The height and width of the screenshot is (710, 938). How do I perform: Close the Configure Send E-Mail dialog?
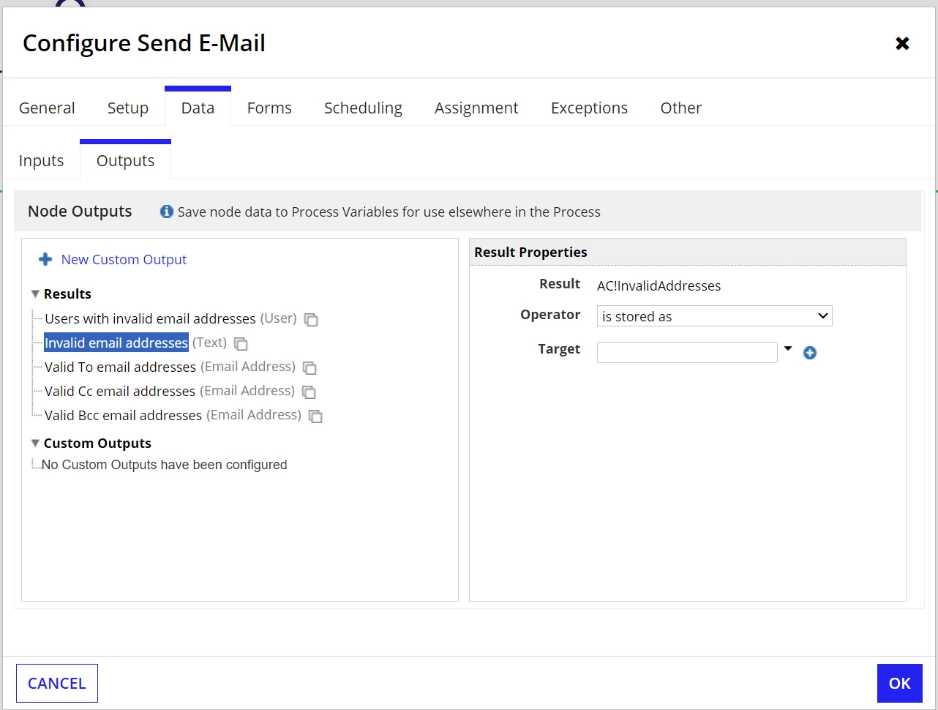coord(902,43)
